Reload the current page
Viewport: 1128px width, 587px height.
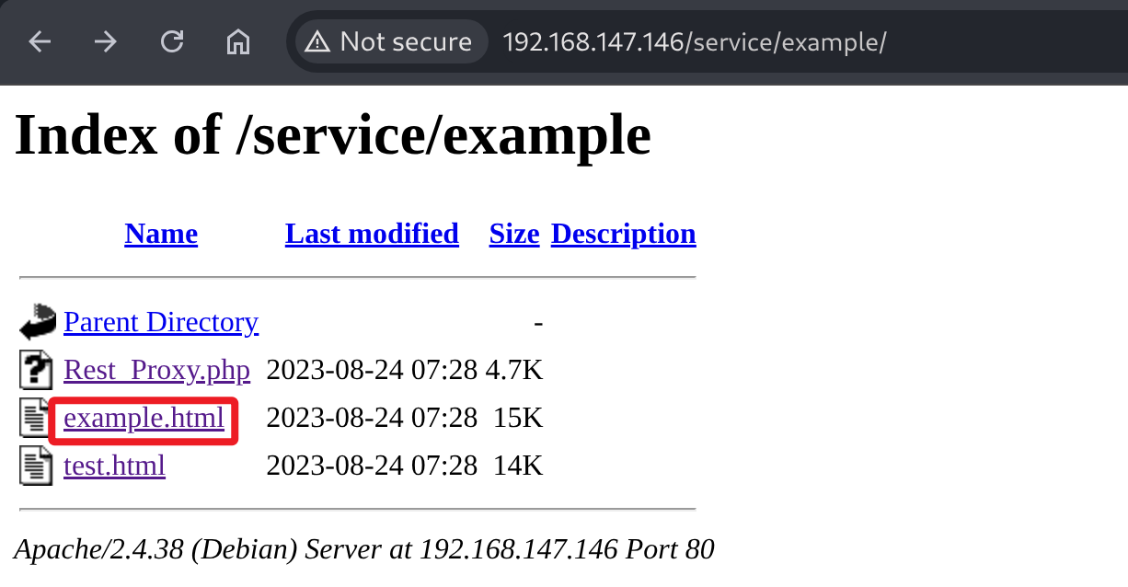point(172,41)
